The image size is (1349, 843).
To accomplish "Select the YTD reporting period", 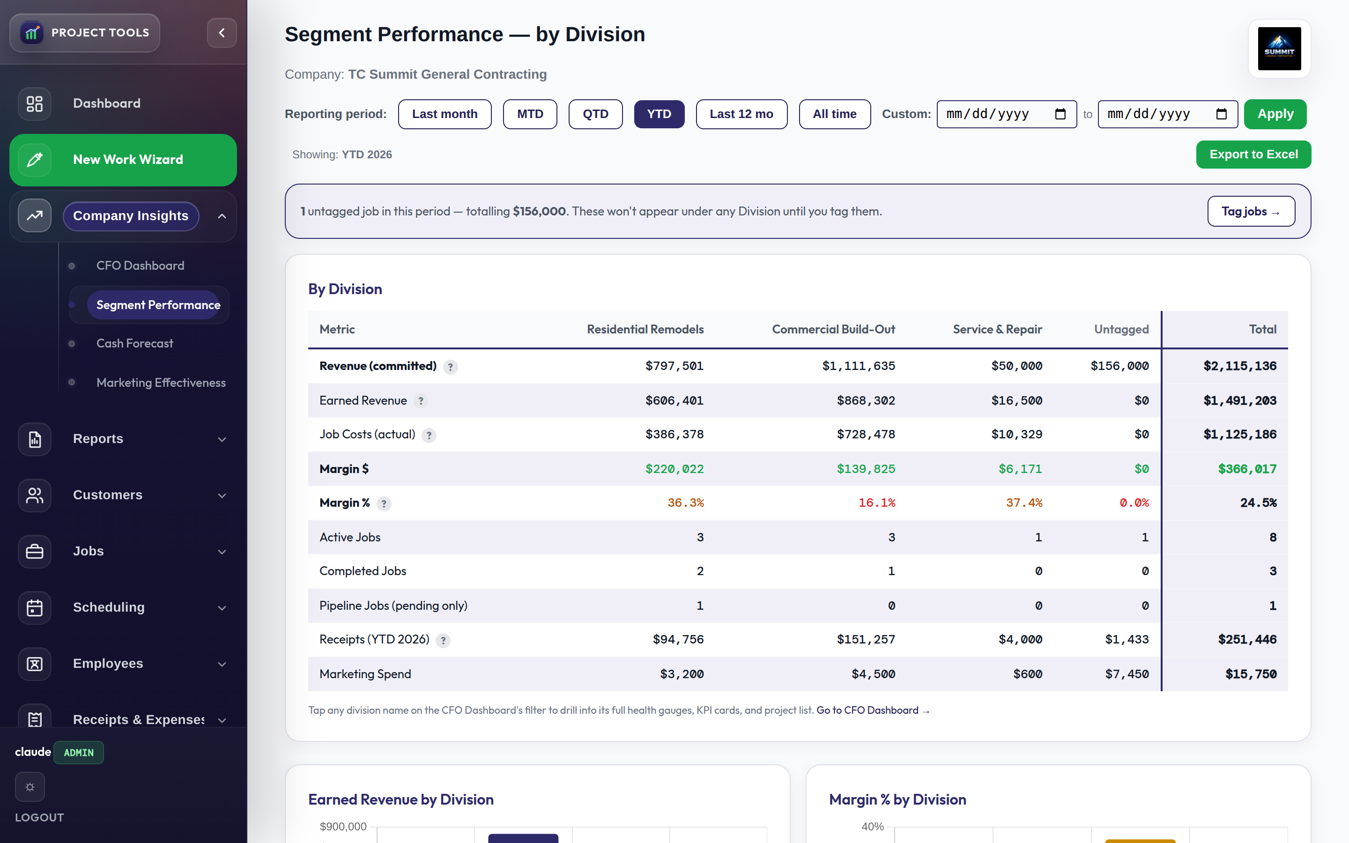I will point(659,114).
